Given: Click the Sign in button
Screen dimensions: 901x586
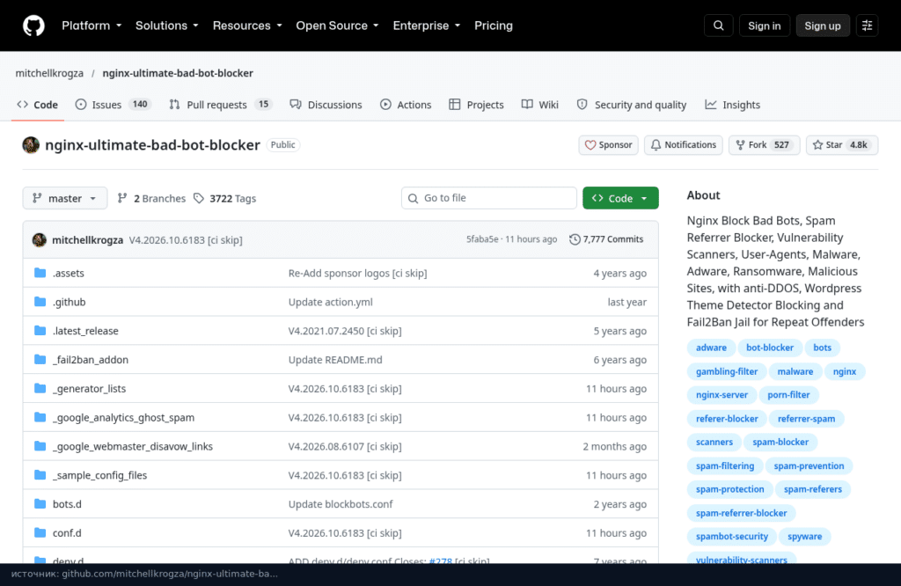Looking at the screenshot, I should click(x=765, y=26).
